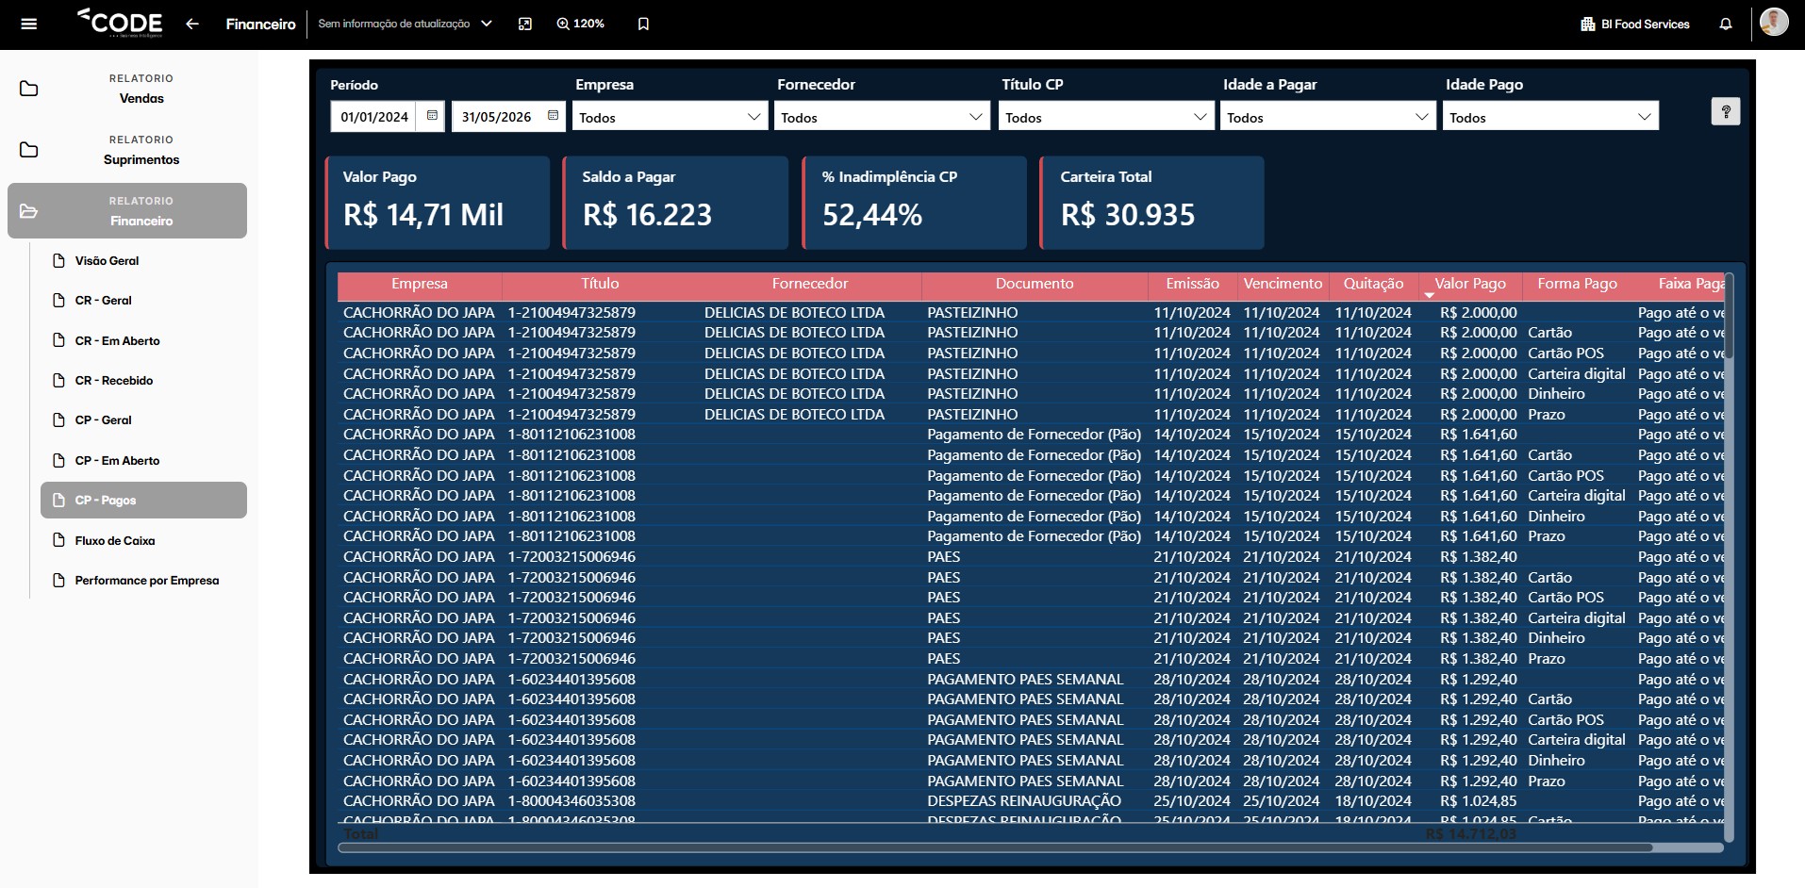The image size is (1805, 888).
Task: Click the % Inadimplência CP card
Action: coord(915,203)
